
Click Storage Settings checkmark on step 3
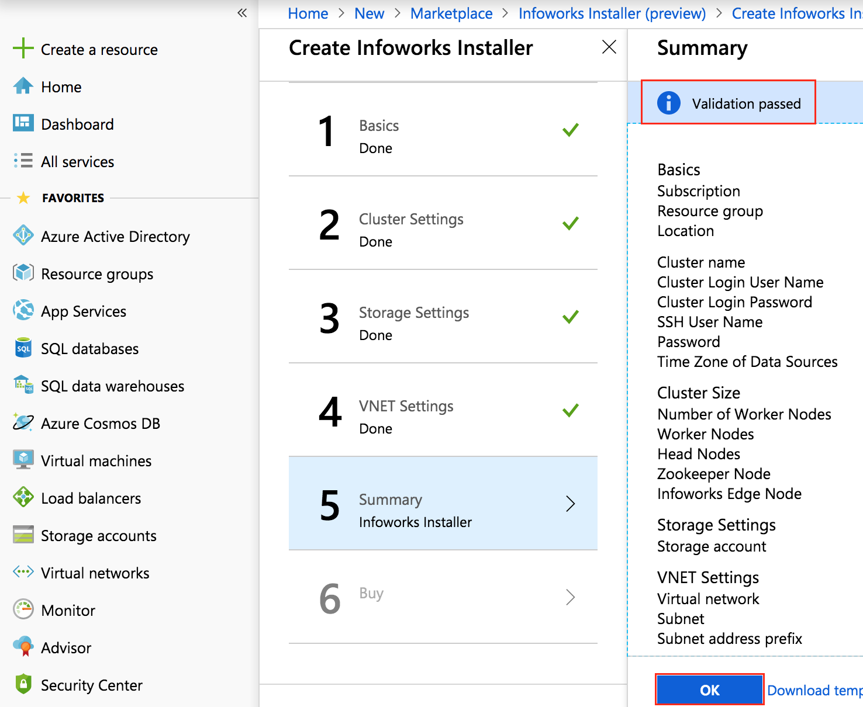click(x=571, y=317)
